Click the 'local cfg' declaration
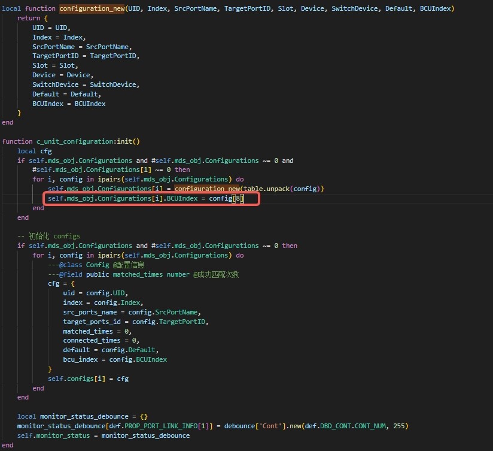The width and height of the screenshot is (493, 451). click(x=34, y=151)
